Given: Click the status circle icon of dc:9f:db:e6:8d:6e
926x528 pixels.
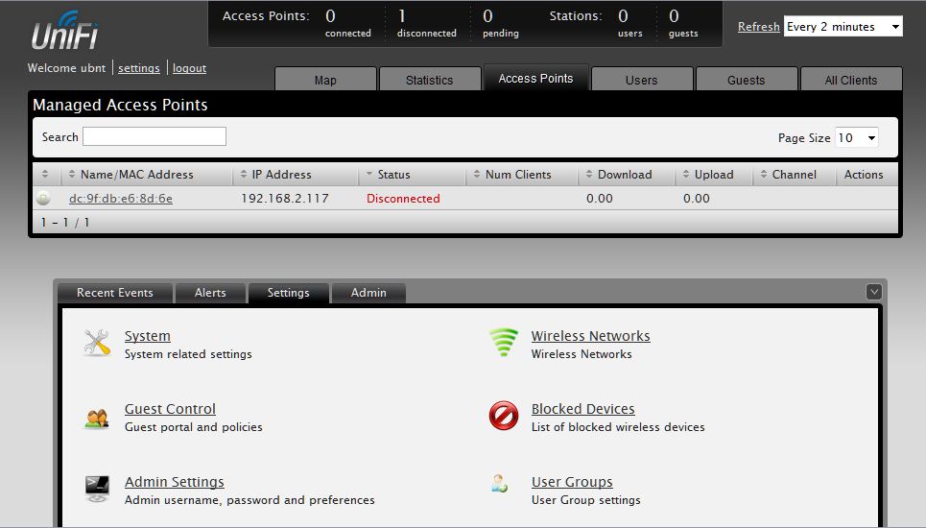Looking at the screenshot, I should pyautogui.click(x=43, y=198).
